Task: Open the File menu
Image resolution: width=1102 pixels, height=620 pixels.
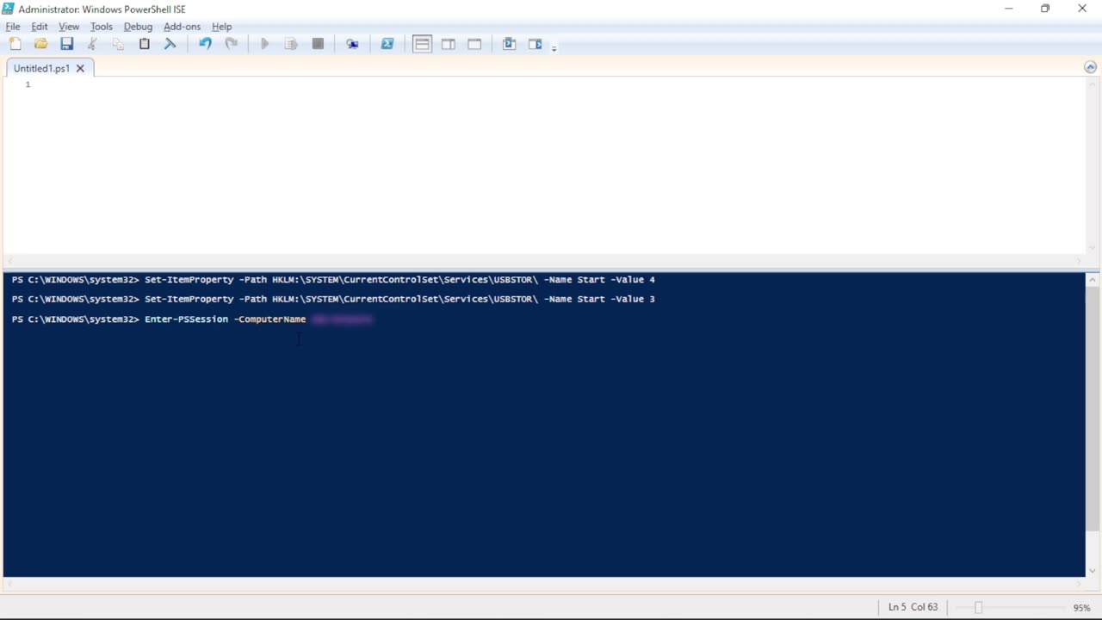Action: [13, 27]
